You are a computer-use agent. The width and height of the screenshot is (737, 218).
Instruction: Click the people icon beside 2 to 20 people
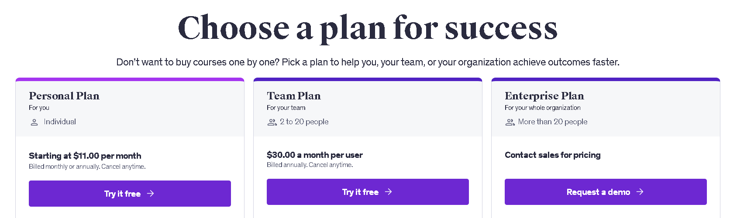coord(272,122)
